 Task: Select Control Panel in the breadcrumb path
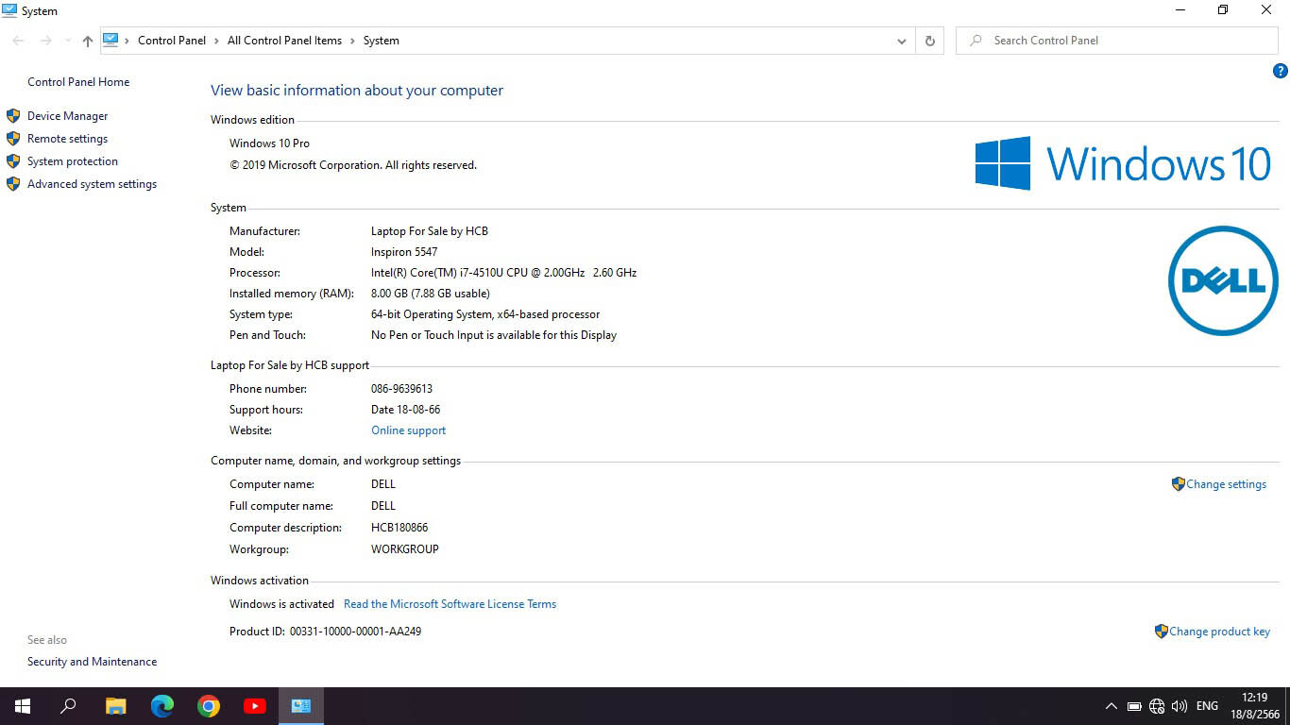[x=171, y=41]
